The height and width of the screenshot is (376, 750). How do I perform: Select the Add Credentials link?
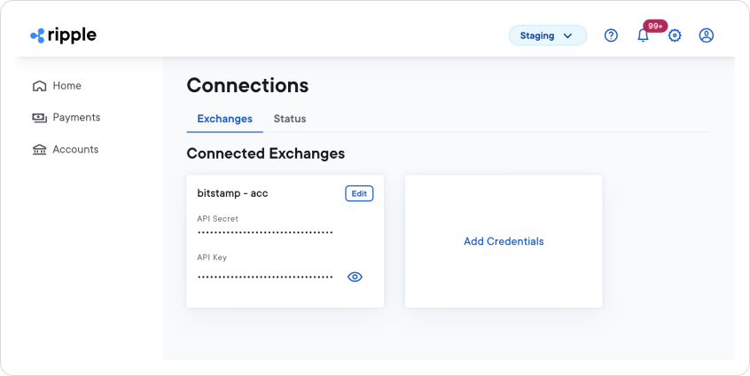point(504,241)
